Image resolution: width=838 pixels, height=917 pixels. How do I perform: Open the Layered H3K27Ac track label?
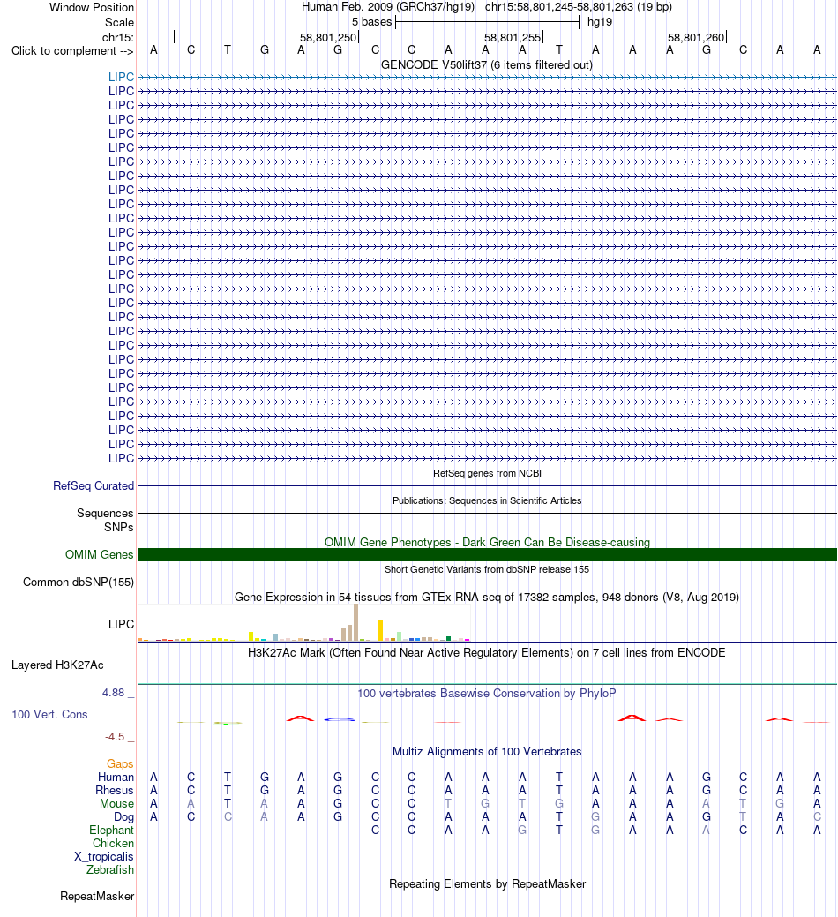[x=58, y=665]
